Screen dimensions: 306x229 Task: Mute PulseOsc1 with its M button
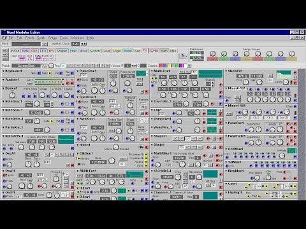(142, 92)
